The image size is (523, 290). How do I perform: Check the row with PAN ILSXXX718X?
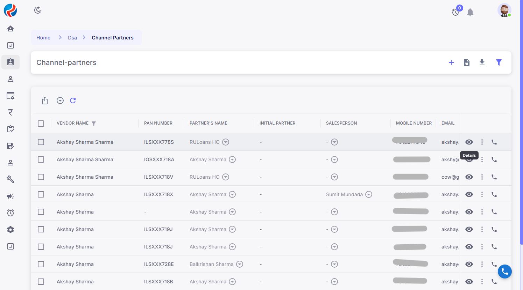(41, 194)
